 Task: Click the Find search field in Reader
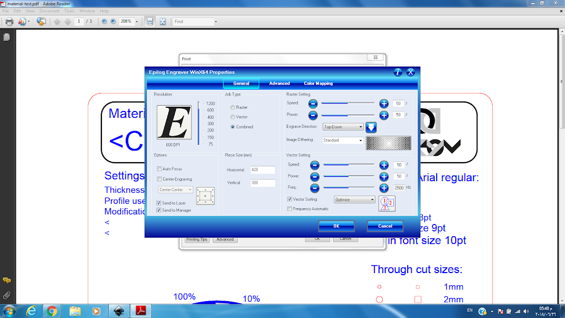pos(193,22)
